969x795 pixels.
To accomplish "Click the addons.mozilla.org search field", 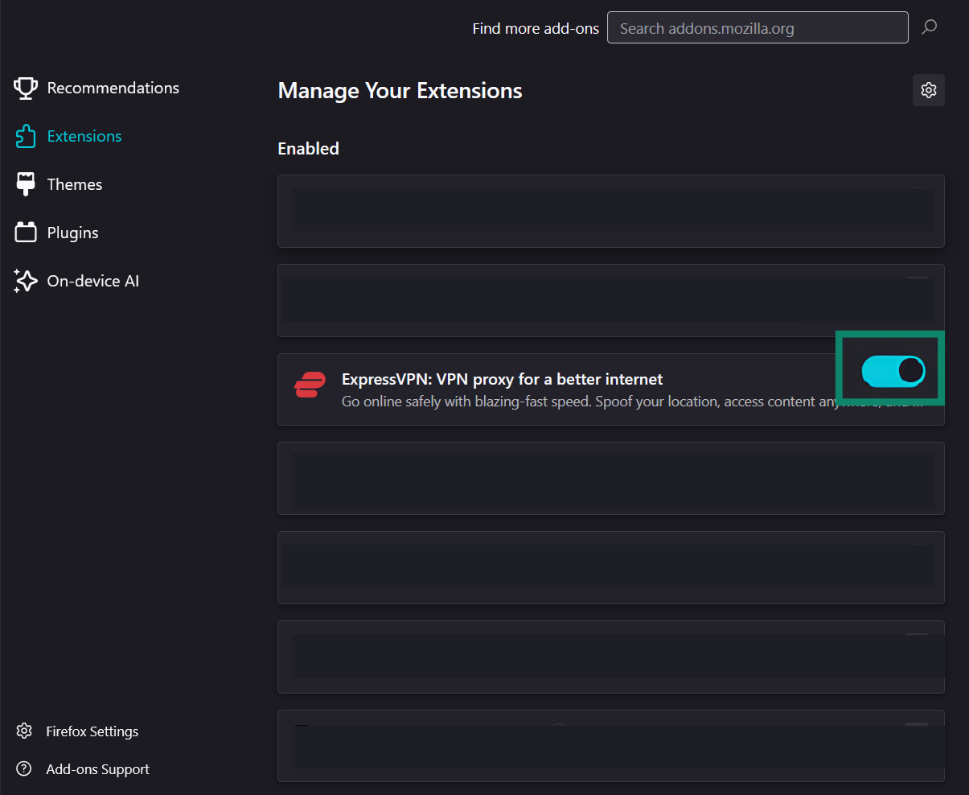I will (x=757, y=27).
